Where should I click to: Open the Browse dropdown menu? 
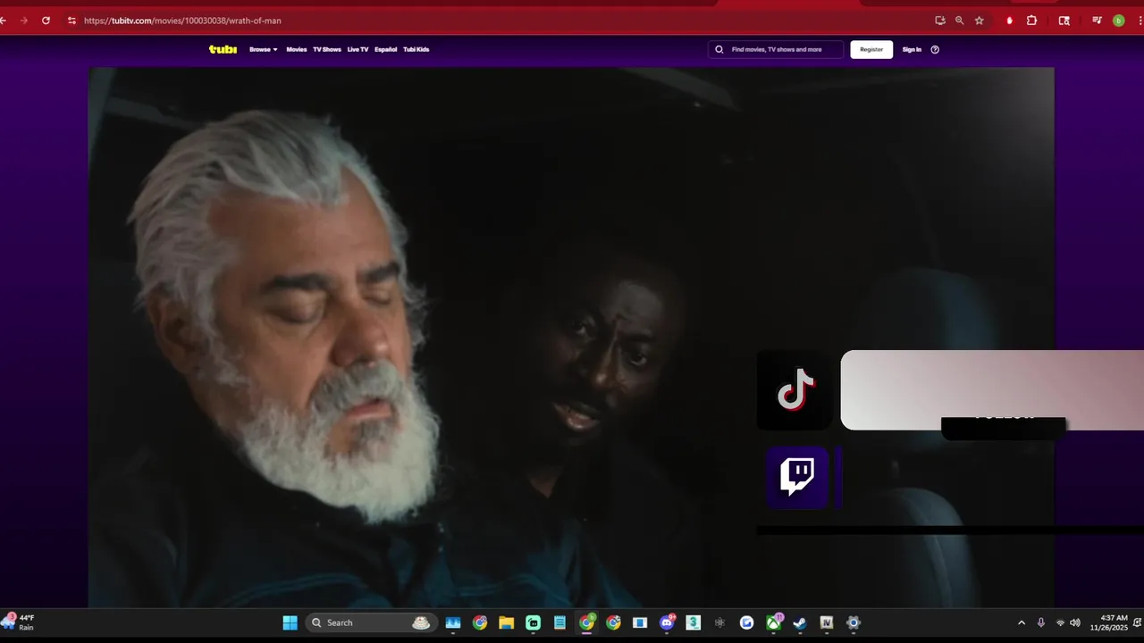coord(263,49)
